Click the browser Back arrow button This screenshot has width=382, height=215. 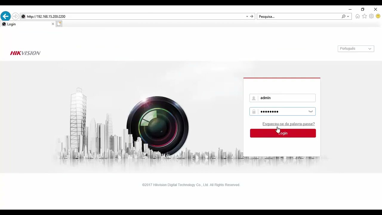point(5,16)
